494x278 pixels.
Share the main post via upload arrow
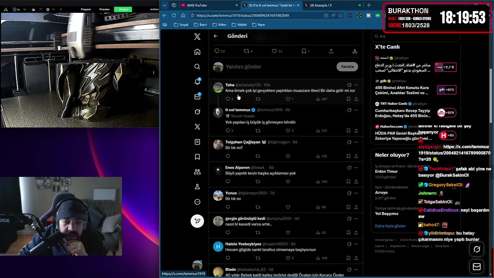(331, 51)
